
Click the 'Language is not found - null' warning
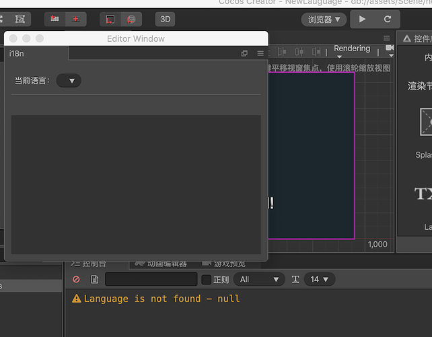(161, 299)
